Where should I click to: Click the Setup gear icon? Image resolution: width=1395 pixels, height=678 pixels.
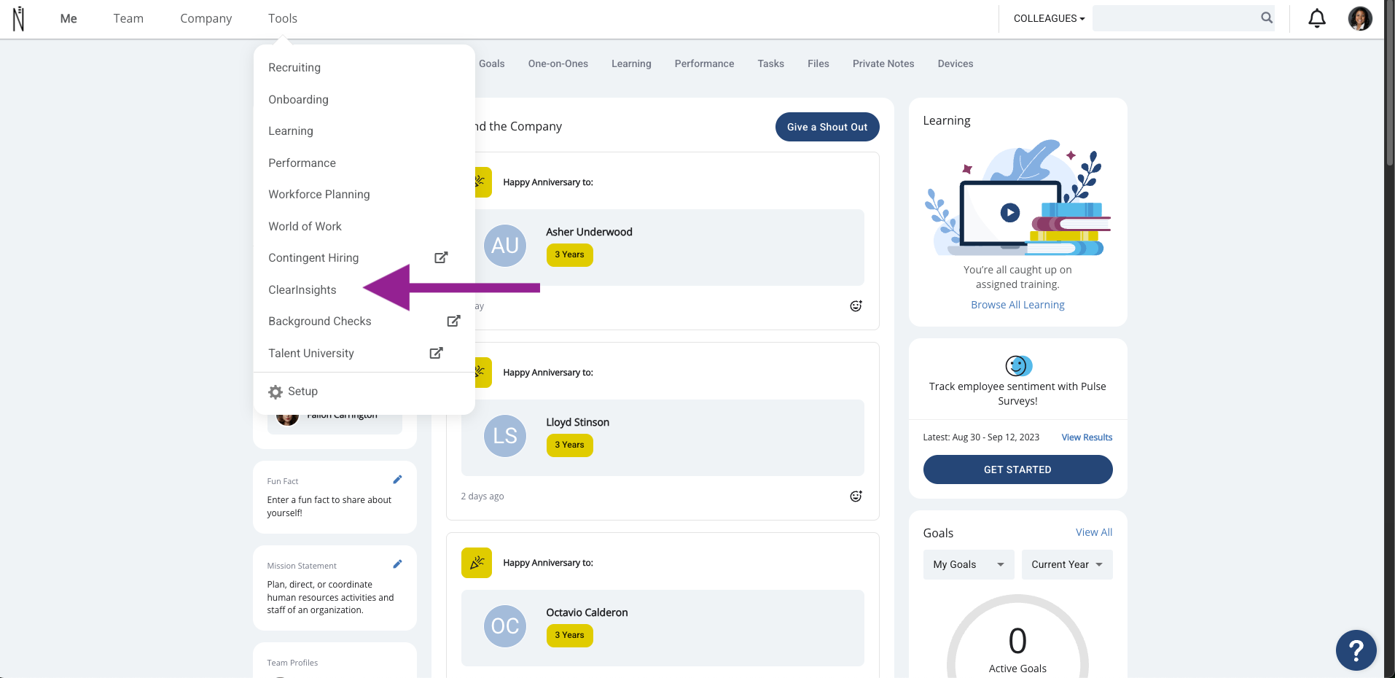click(276, 391)
